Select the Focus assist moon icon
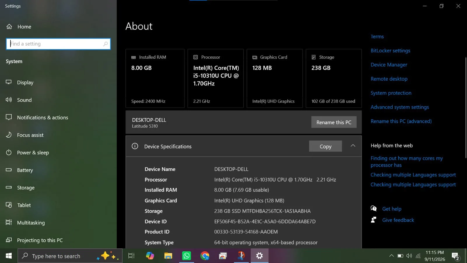This screenshot has height=263, width=467. click(x=9, y=135)
